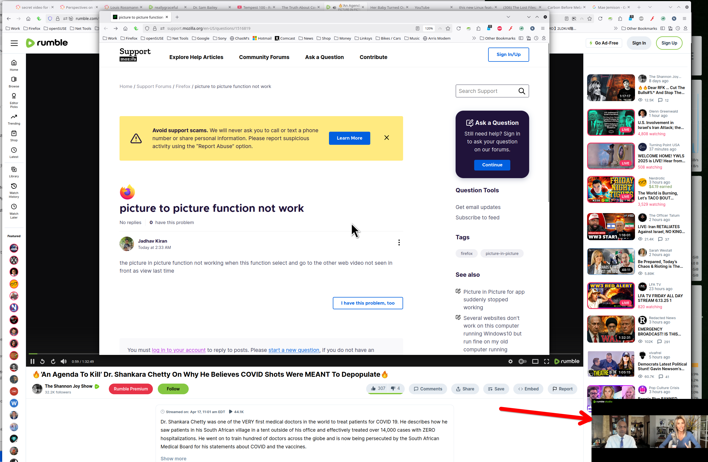Like the video with thumbs up 307

(x=377, y=389)
